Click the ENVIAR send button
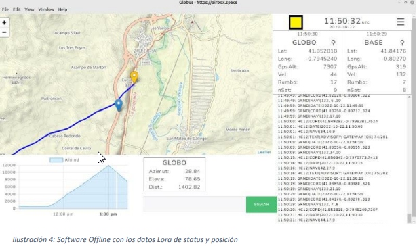417x246 pixels. (x=262, y=204)
